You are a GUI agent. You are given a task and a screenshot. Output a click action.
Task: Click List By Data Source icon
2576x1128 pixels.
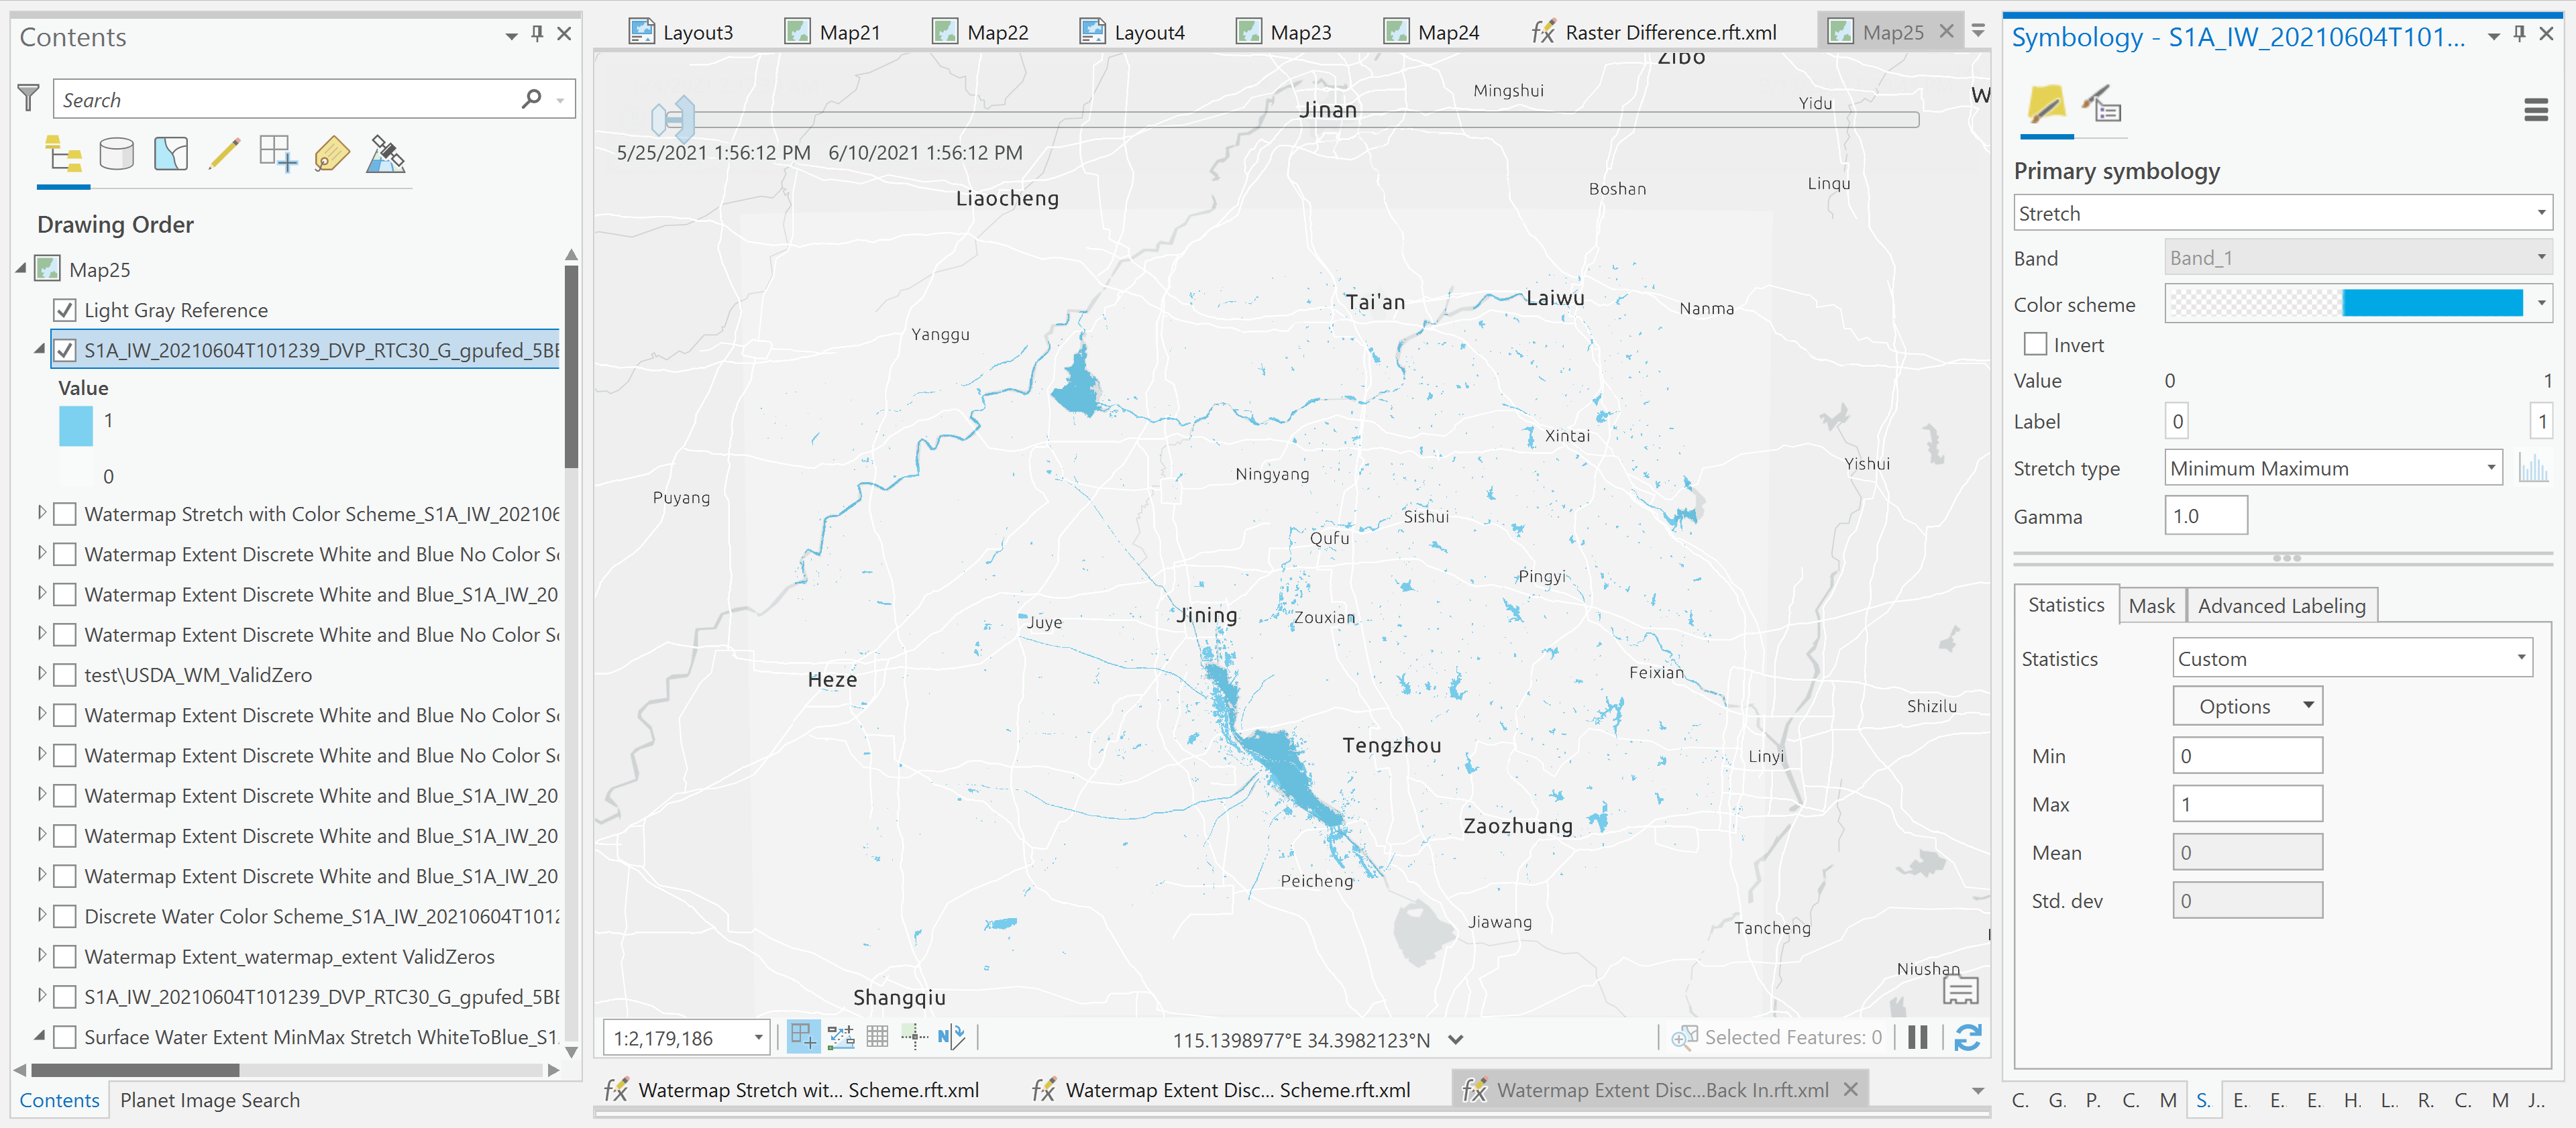coord(117,155)
